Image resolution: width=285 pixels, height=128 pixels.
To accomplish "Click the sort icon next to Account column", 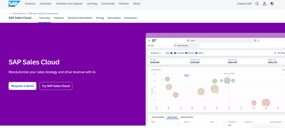I will pyautogui.click(x=191, y=122).
